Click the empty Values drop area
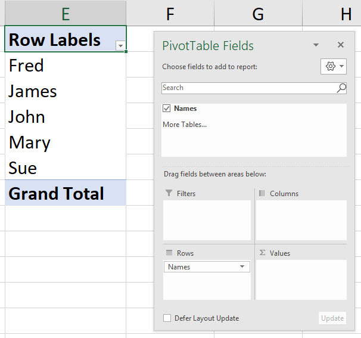This screenshot has height=338, width=361. pos(301,280)
